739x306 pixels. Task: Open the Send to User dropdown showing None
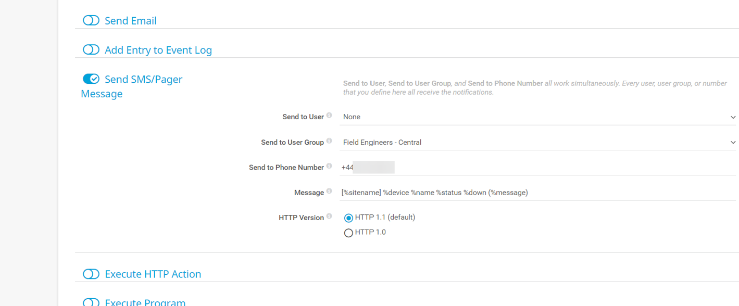click(x=521, y=117)
